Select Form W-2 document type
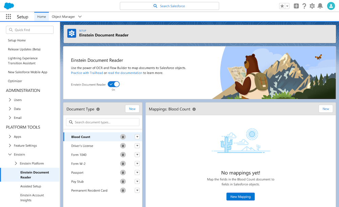 [79, 164]
